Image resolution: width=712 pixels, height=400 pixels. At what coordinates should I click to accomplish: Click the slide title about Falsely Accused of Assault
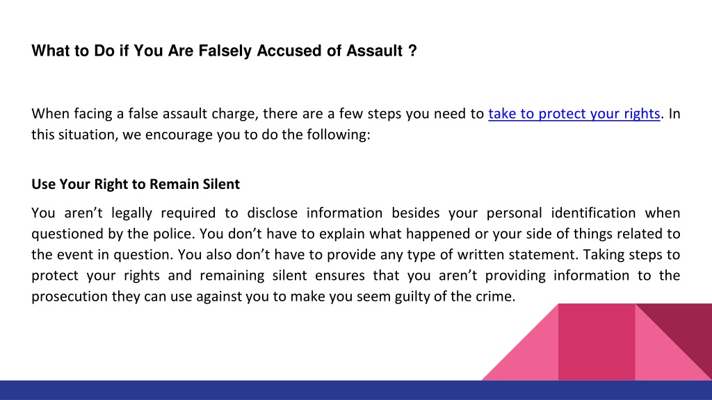pos(224,51)
